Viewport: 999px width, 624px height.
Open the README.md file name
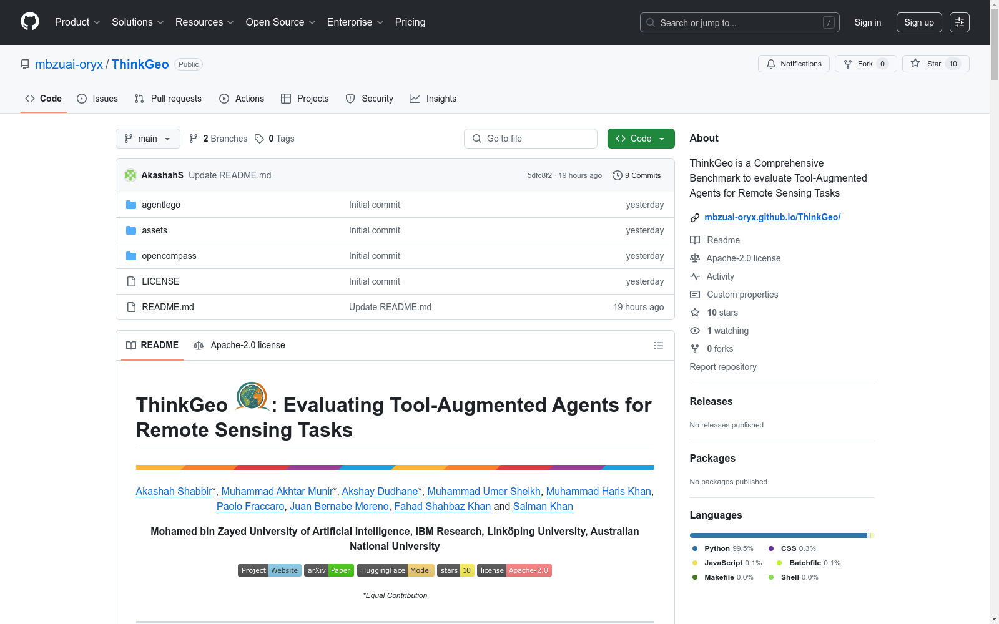(168, 307)
